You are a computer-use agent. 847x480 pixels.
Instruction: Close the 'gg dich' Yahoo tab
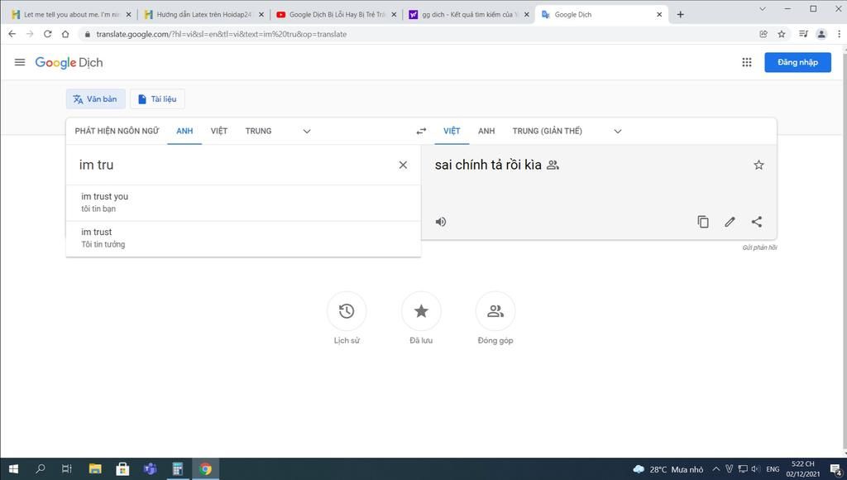click(x=526, y=15)
